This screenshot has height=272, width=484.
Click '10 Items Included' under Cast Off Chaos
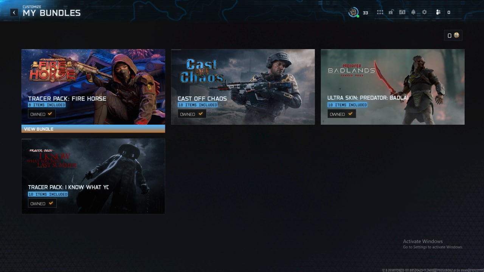[x=198, y=105]
